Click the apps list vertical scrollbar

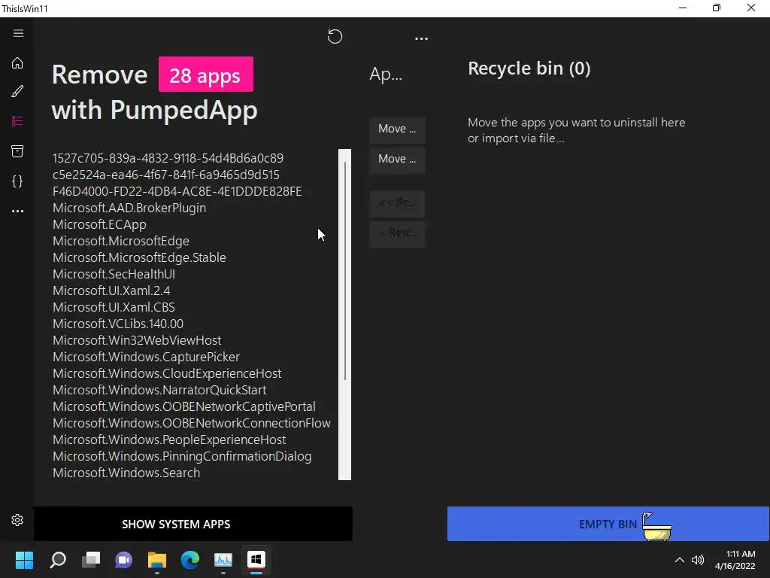344,315
